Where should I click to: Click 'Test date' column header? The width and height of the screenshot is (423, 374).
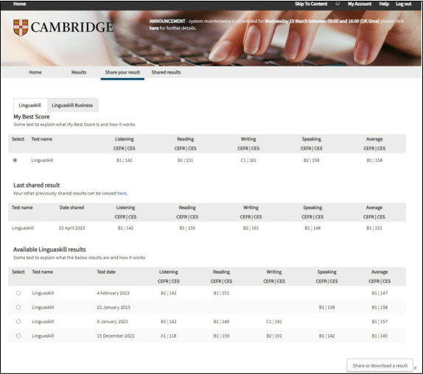point(106,272)
